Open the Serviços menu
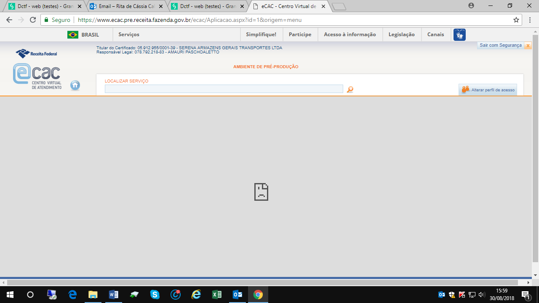This screenshot has height=303, width=539. click(129, 35)
